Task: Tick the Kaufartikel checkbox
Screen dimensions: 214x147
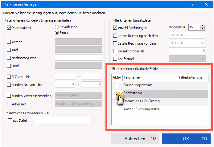Action: [x=115, y=59]
